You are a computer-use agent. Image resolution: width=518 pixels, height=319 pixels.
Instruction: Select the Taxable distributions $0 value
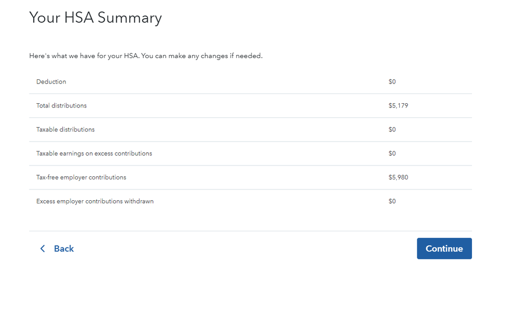coord(392,129)
